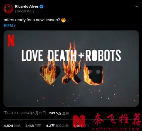Image resolution: width=142 pixels, height=131 pixels.
Task: Click the naifeituijian.com watermark text
Action: pyautogui.click(x=116, y=129)
